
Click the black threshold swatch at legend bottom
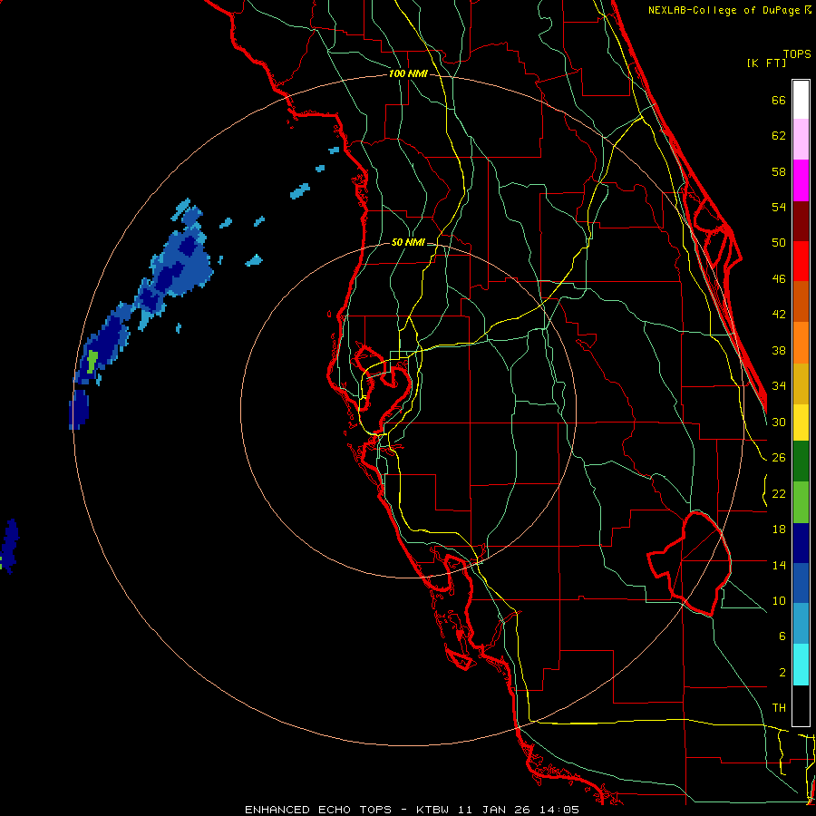pyautogui.click(x=801, y=705)
